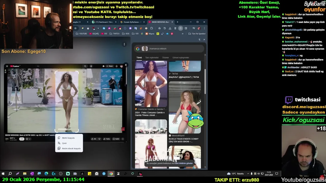
Task: Click the Google logo in the Lens panel
Action: coord(138,49)
